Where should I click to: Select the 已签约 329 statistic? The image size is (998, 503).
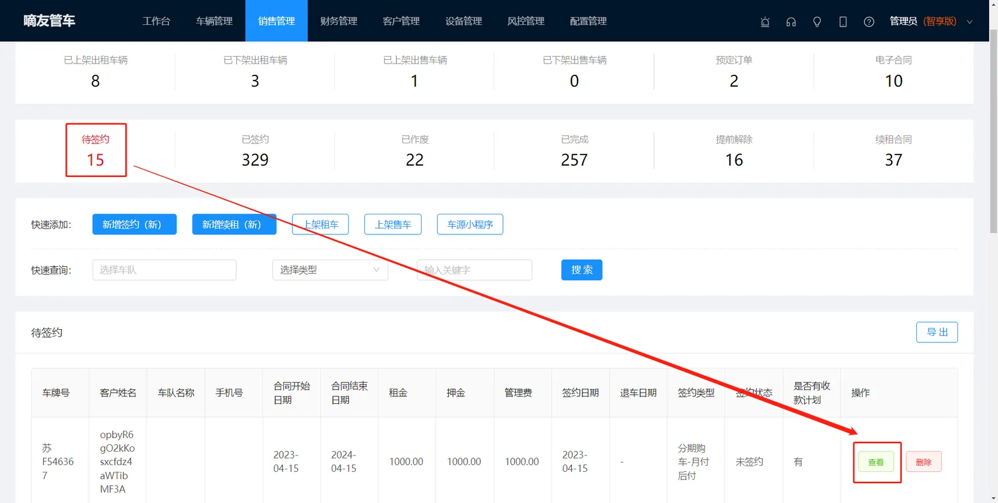tap(255, 150)
